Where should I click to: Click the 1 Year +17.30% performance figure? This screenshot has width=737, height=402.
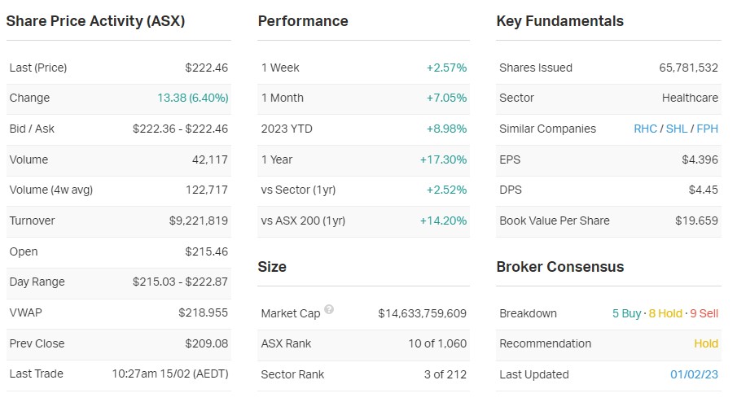click(443, 159)
